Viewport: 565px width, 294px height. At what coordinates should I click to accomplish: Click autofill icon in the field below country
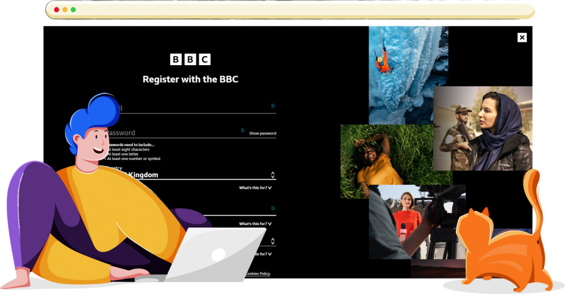[x=273, y=209]
